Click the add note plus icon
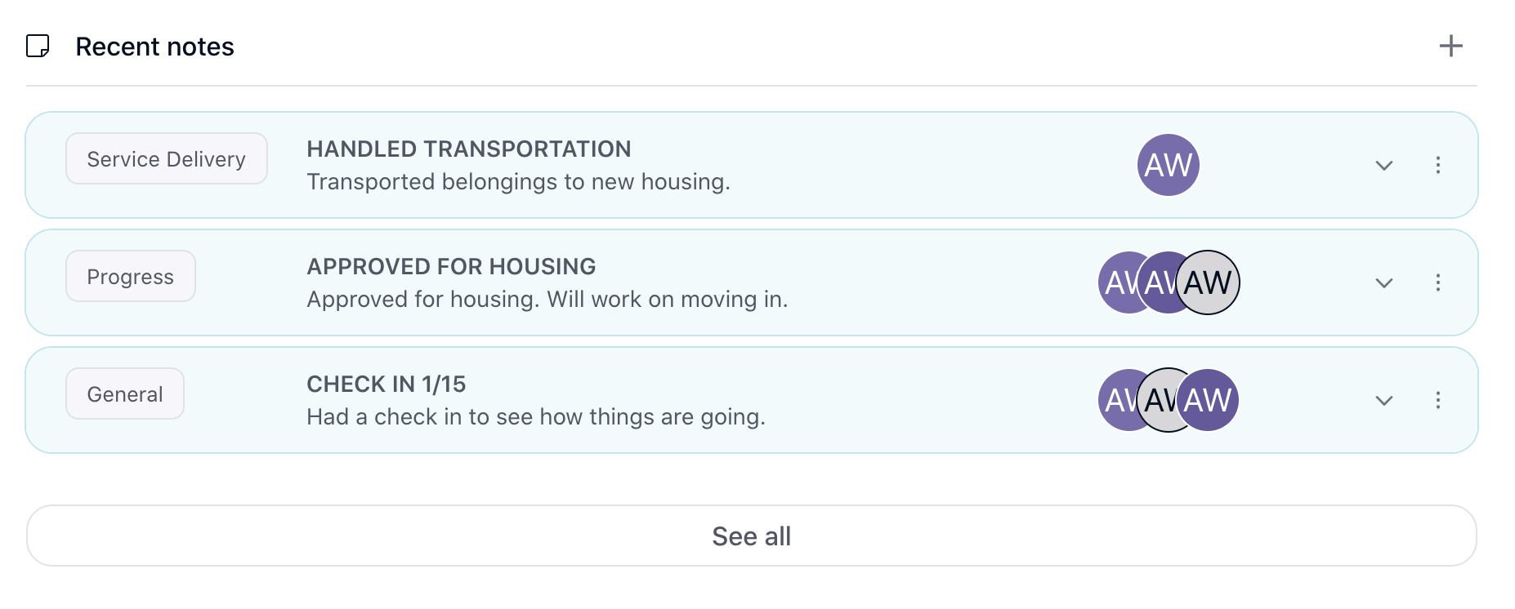The image size is (1515, 609). (1450, 46)
